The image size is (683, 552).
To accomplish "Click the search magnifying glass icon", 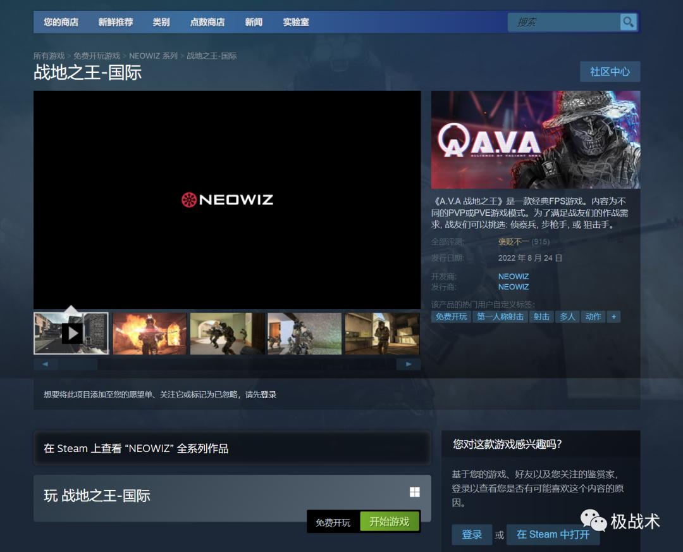I will [x=628, y=22].
